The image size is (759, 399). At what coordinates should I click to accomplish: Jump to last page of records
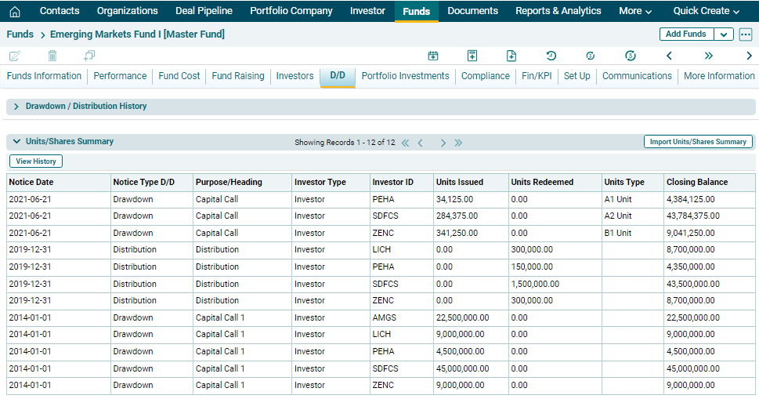[x=458, y=143]
